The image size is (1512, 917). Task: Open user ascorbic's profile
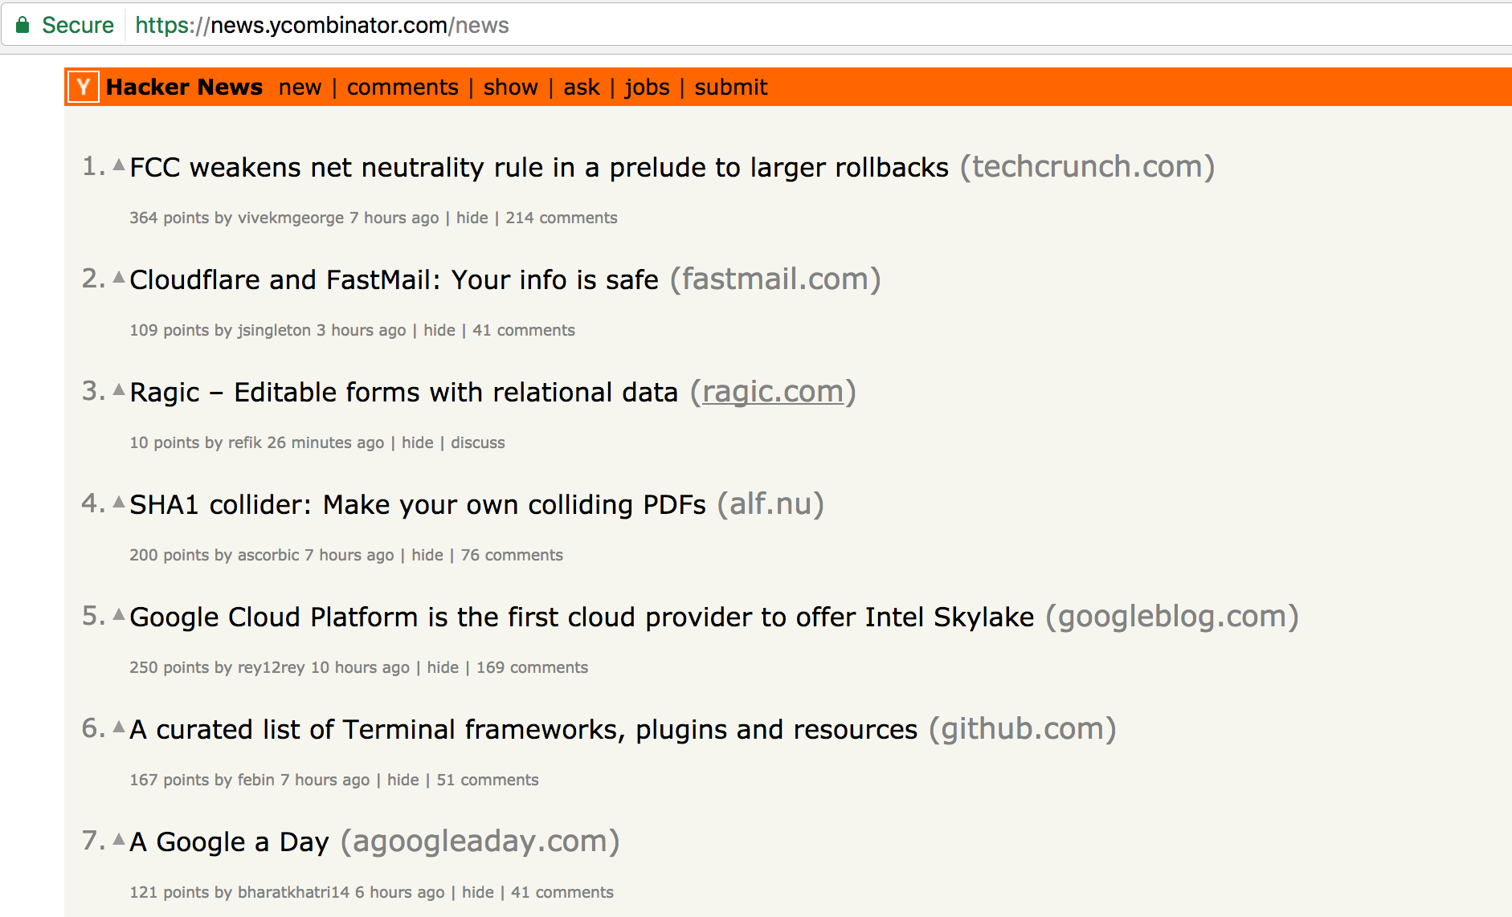[x=268, y=555]
